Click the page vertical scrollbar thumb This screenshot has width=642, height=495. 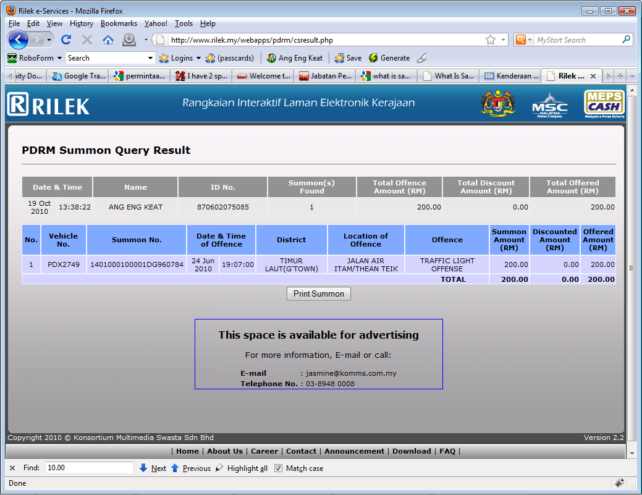631,268
